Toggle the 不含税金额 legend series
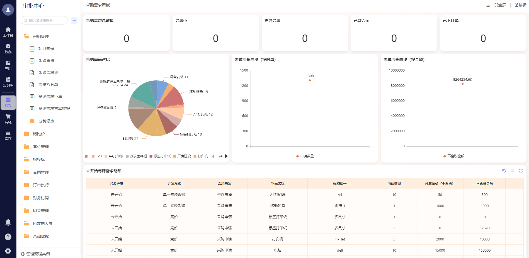The height and width of the screenshot is (258, 529). (454, 156)
